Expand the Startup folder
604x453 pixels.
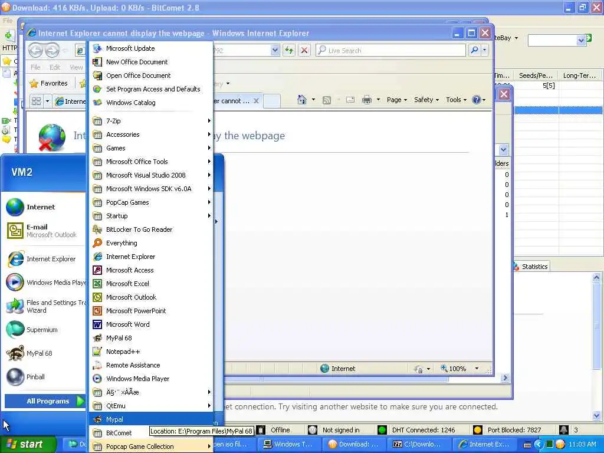(x=151, y=216)
